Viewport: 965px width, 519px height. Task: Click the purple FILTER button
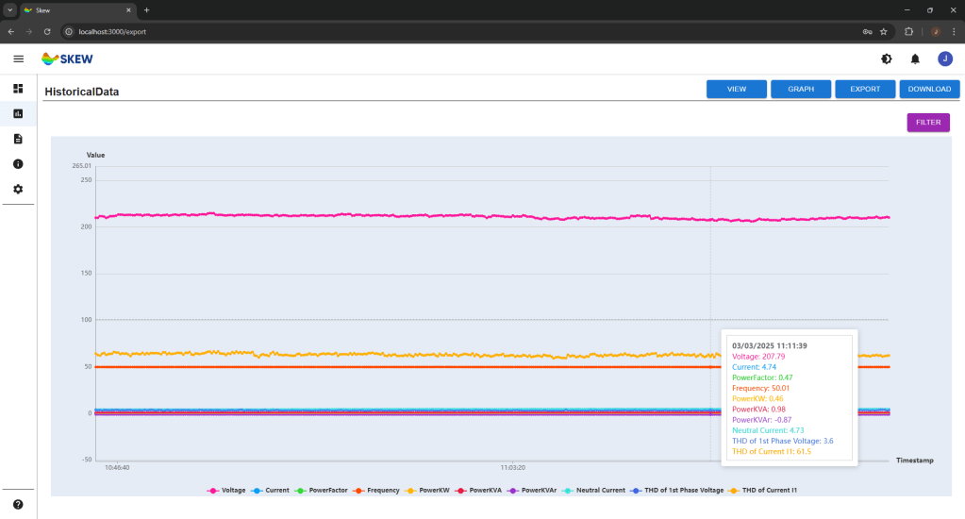coord(927,123)
